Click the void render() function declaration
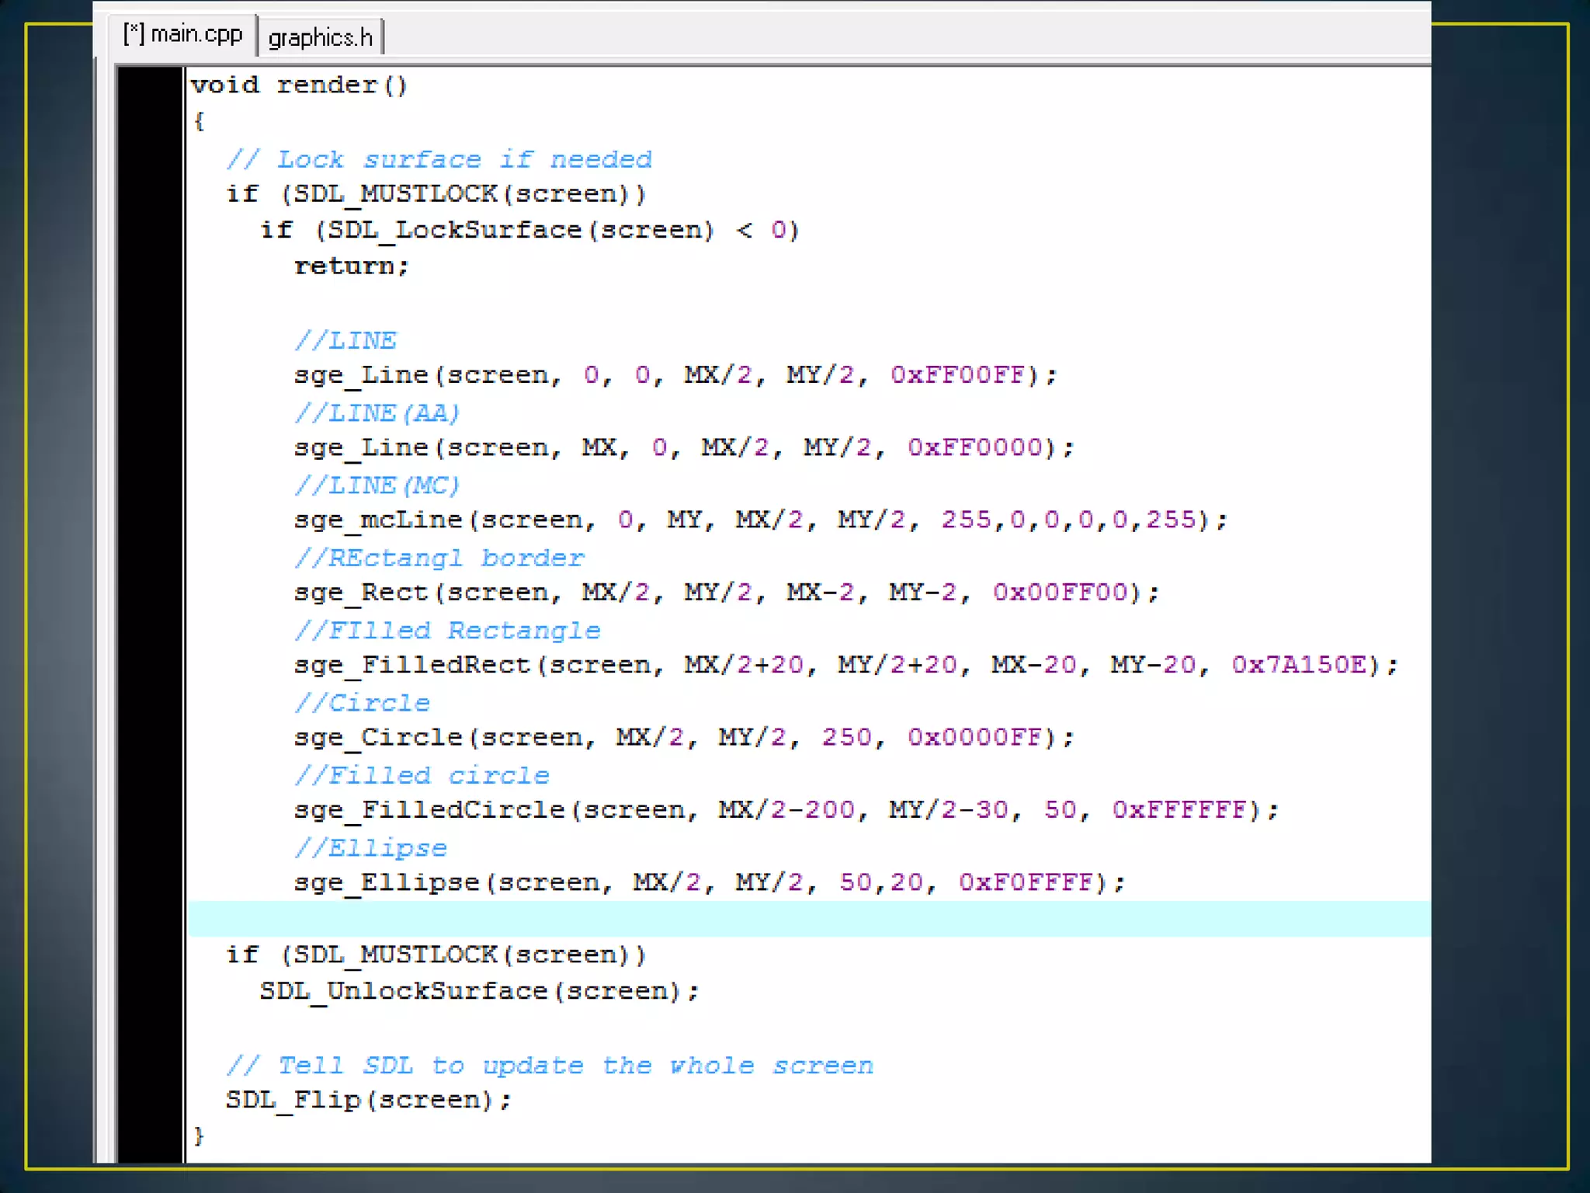 pos(299,85)
